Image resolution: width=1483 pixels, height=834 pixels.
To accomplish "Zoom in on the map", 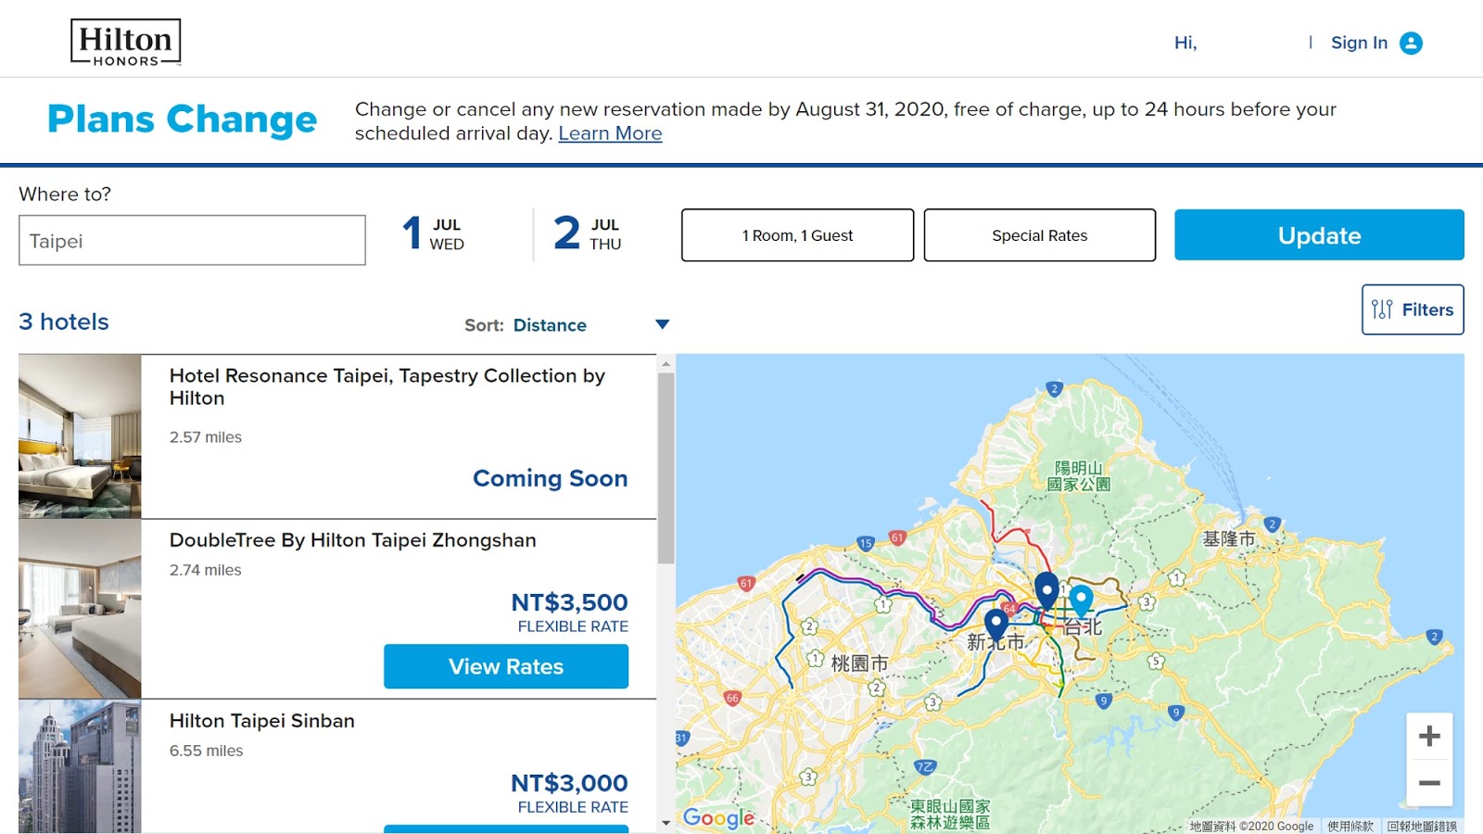I will pyautogui.click(x=1428, y=737).
